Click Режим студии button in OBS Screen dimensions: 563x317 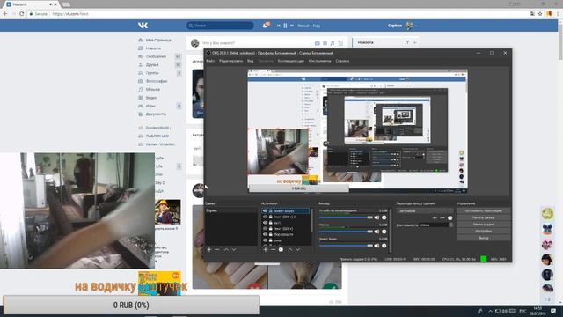(x=484, y=225)
